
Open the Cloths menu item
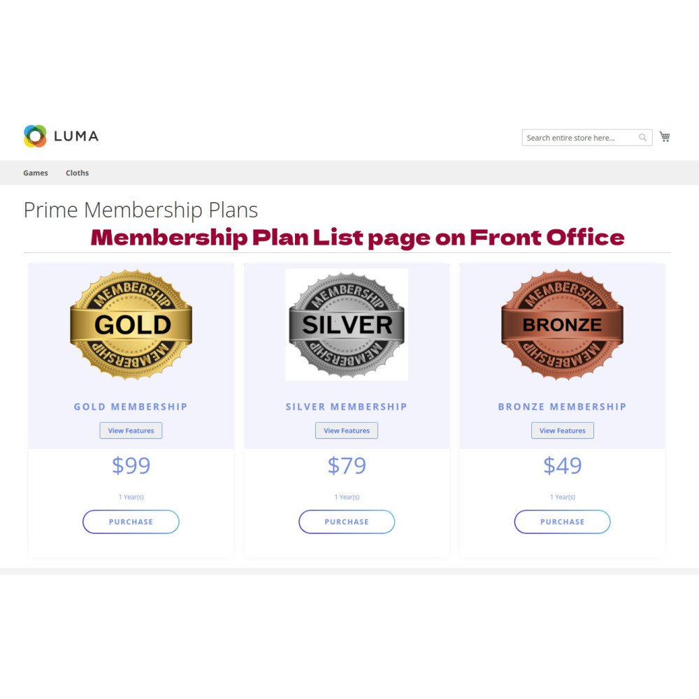[77, 173]
